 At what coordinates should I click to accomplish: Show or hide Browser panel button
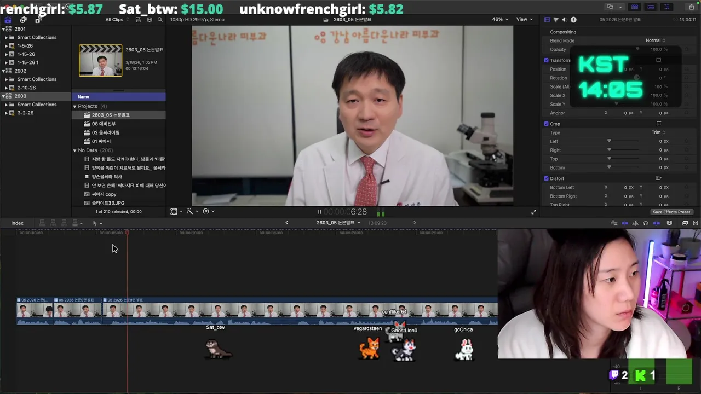[x=635, y=7]
